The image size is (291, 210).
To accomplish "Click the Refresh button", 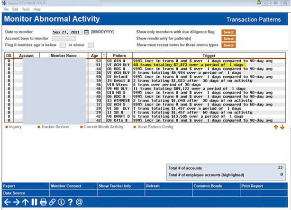I will point(169,186).
